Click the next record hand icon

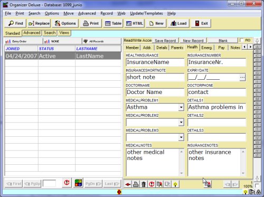click(235, 184)
